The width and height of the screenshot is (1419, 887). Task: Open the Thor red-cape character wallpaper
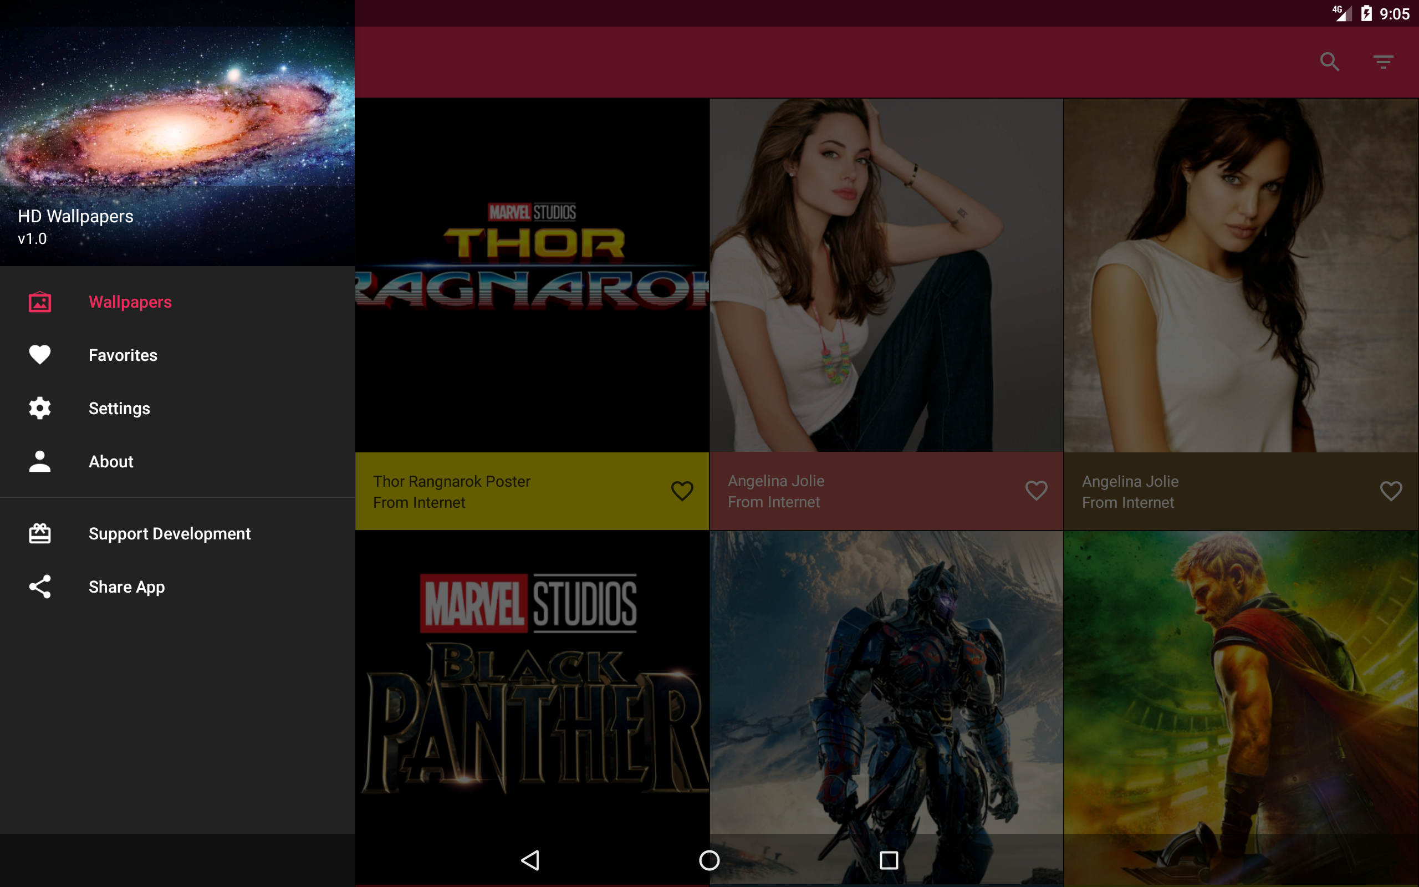(x=1241, y=707)
